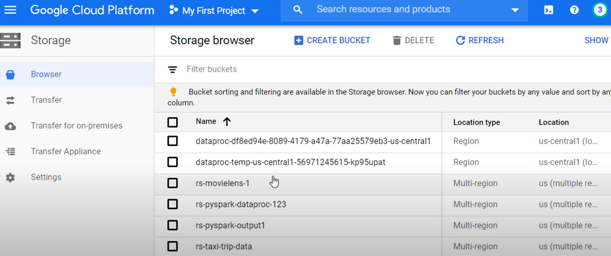611x256 pixels.
Task: Click the Delete trash can icon
Action: [397, 41]
